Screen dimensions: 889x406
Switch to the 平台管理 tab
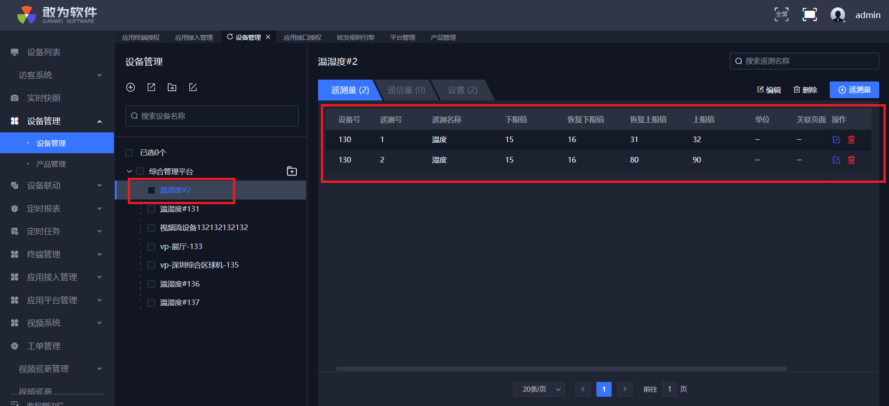point(403,37)
